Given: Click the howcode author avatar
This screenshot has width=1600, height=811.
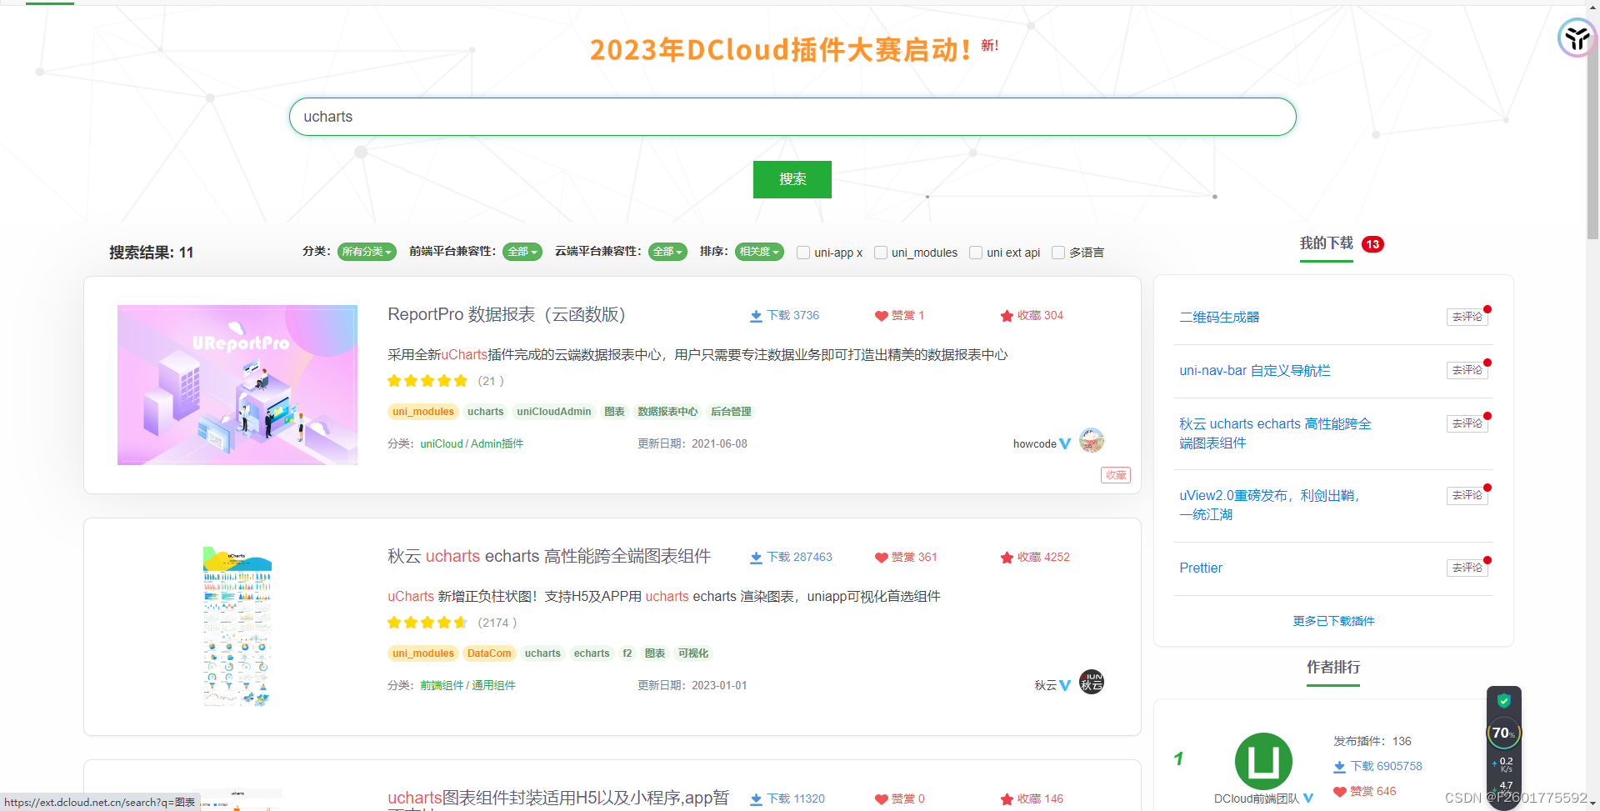Looking at the screenshot, I should coord(1091,440).
